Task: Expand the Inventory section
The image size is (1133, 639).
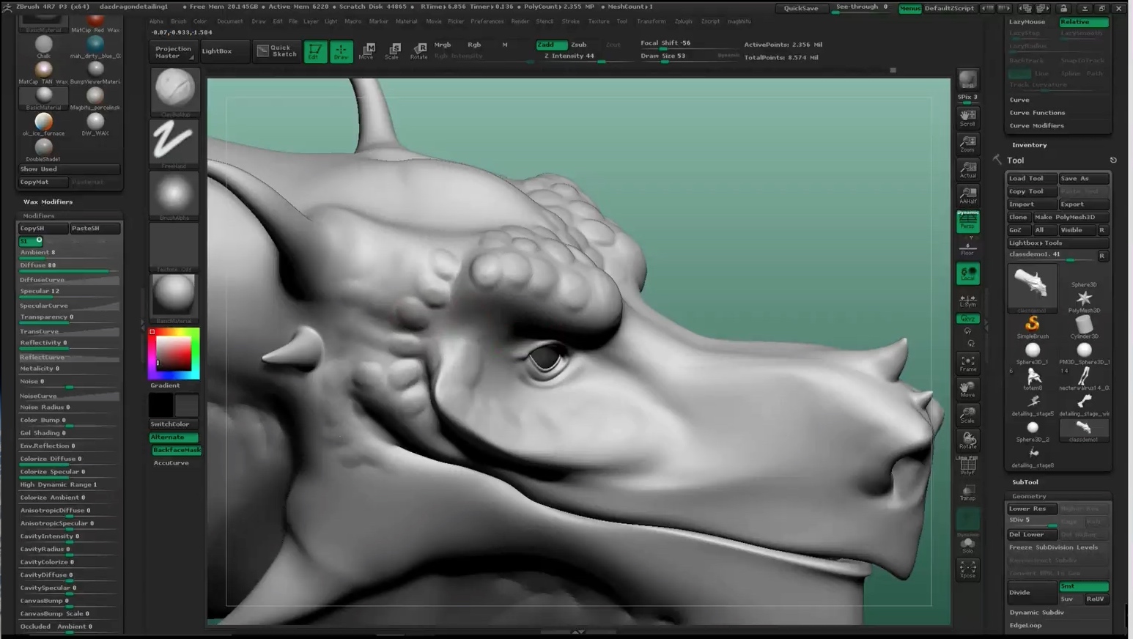Action: coord(1029,145)
